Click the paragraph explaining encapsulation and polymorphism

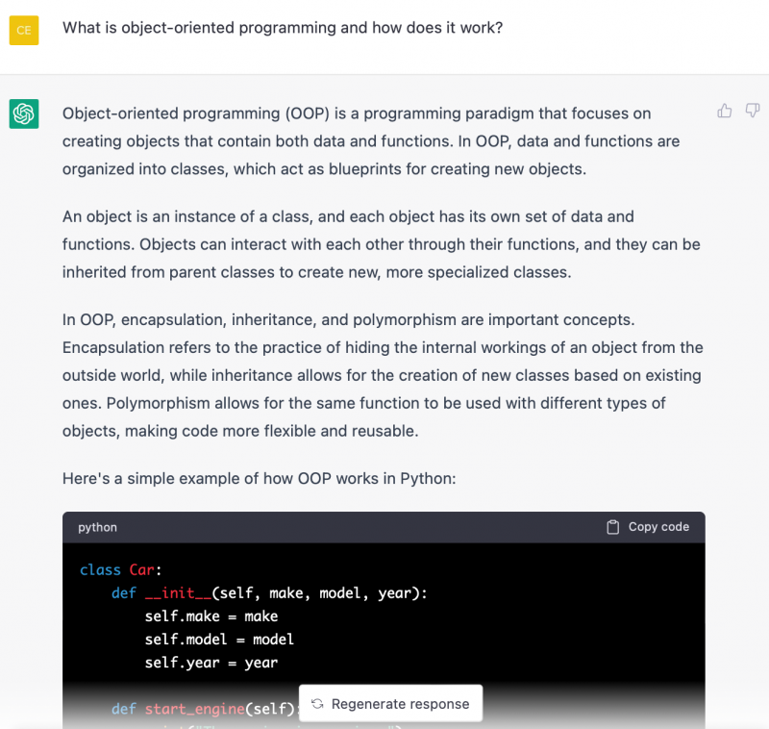point(382,375)
